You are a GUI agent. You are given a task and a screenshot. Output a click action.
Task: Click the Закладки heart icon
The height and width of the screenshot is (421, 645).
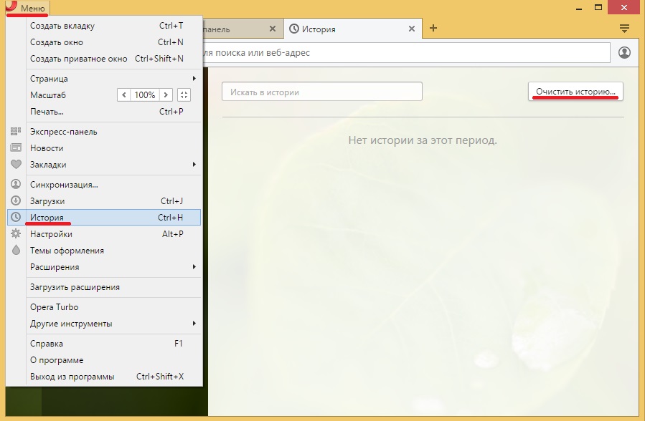click(x=16, y=164)
